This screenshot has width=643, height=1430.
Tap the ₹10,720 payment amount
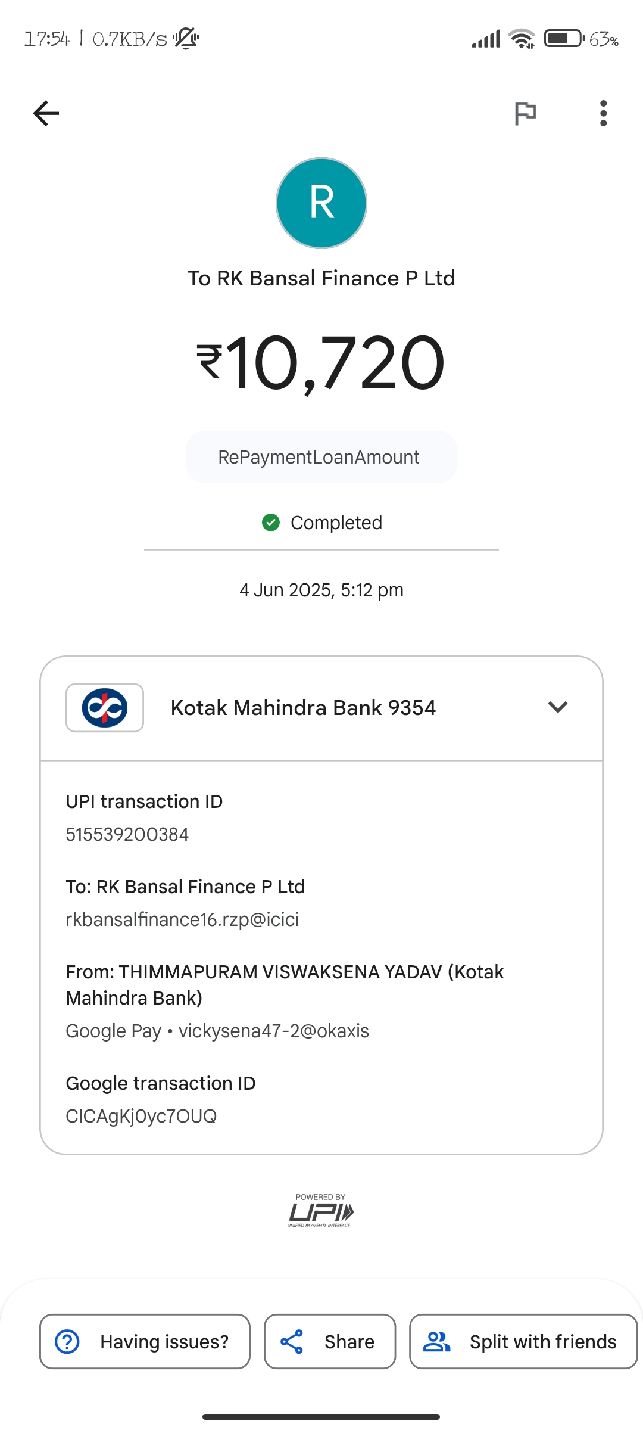point(321,362)
